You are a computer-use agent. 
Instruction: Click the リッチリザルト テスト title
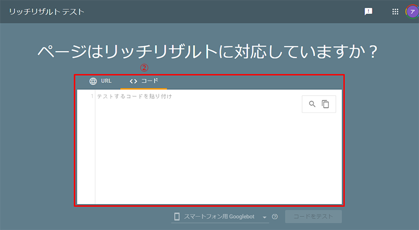(x=46, y=11)
